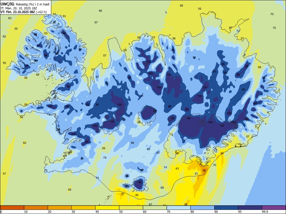Click the '(+62 h)' forecast offset text
Screen dimensions: 286x214
(41, 12)
